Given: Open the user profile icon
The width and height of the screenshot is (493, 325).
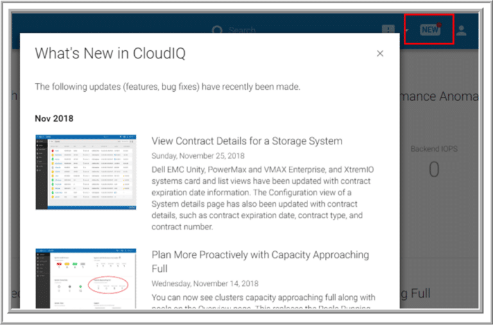Looking at the screenshot, I should pyautogui.click(x=461, y=30).
